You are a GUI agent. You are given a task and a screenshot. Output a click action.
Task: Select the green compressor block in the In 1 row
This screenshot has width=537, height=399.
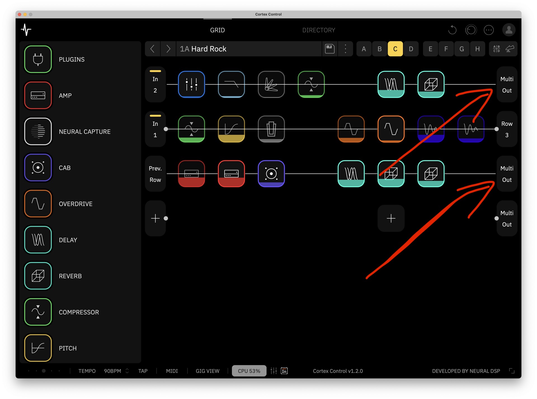click(192, 129)
